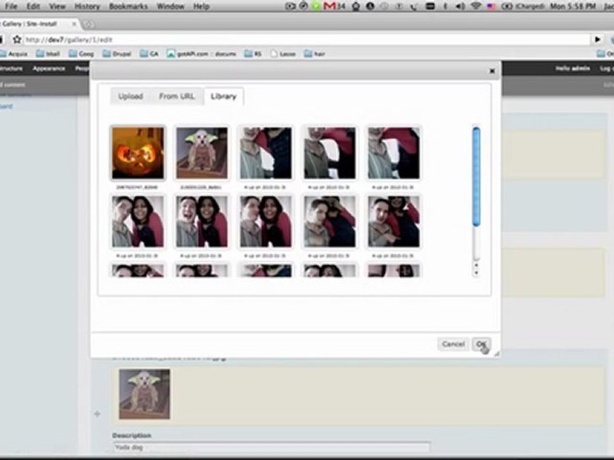The width and height of the screenshot is (614, 460).
Task: Select the Yoda dog thumbnail in library
Action: click(201, 153)
